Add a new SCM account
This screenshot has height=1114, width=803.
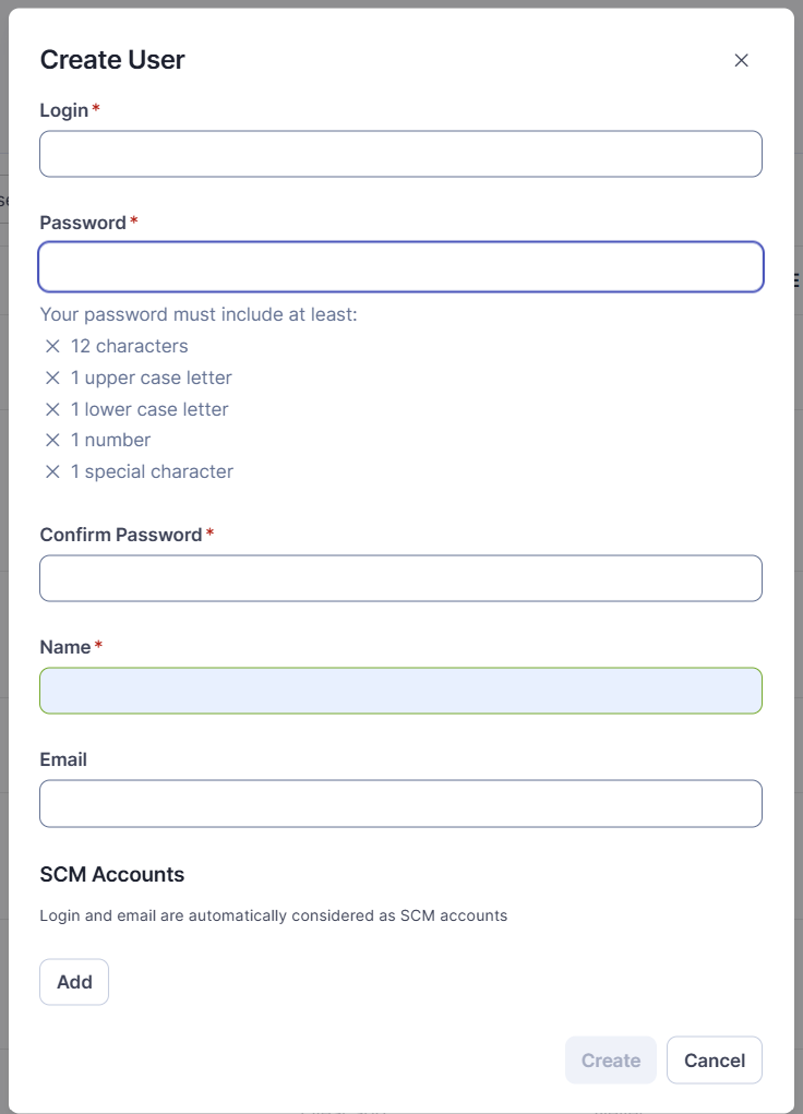[x=74, y=982]
